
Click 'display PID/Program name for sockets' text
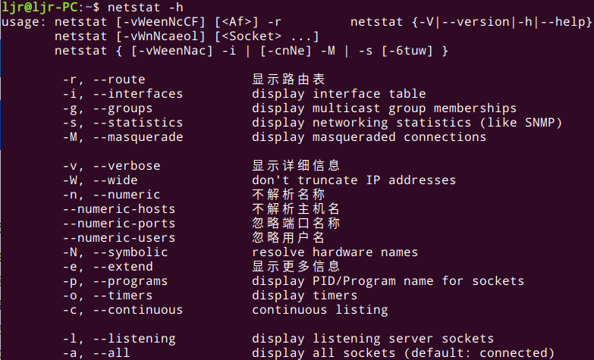click(x=388, y=281)
